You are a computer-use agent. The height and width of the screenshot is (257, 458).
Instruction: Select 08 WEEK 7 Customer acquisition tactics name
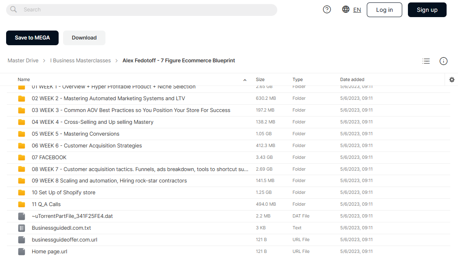[x=140, y=169]
